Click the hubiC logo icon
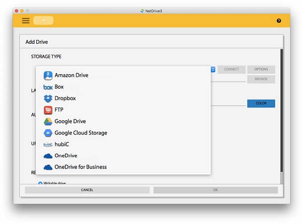The height and width of the screenshot is (224, 302). tap(48, 144)
